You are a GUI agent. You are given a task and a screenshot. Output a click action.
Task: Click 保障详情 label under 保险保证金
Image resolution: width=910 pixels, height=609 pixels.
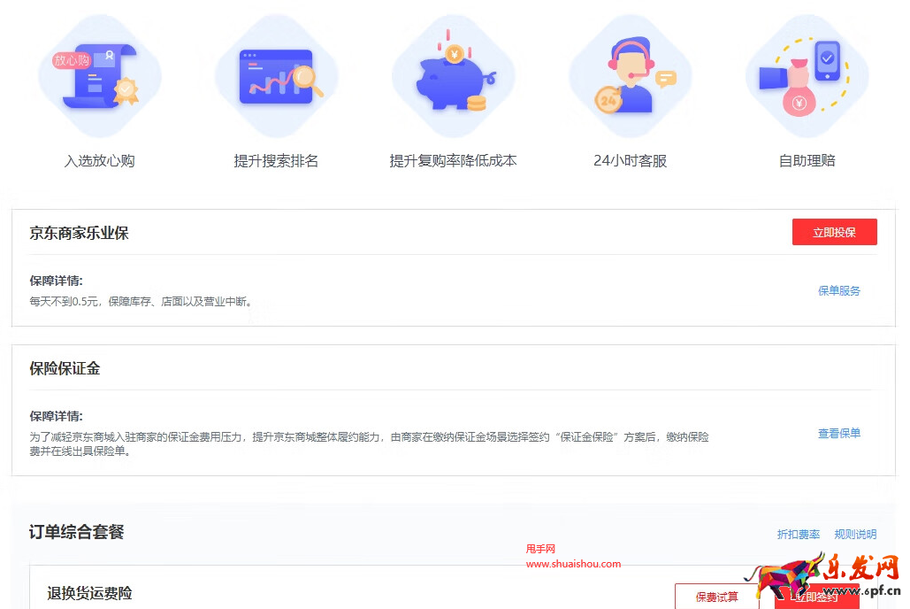(57, 416)
